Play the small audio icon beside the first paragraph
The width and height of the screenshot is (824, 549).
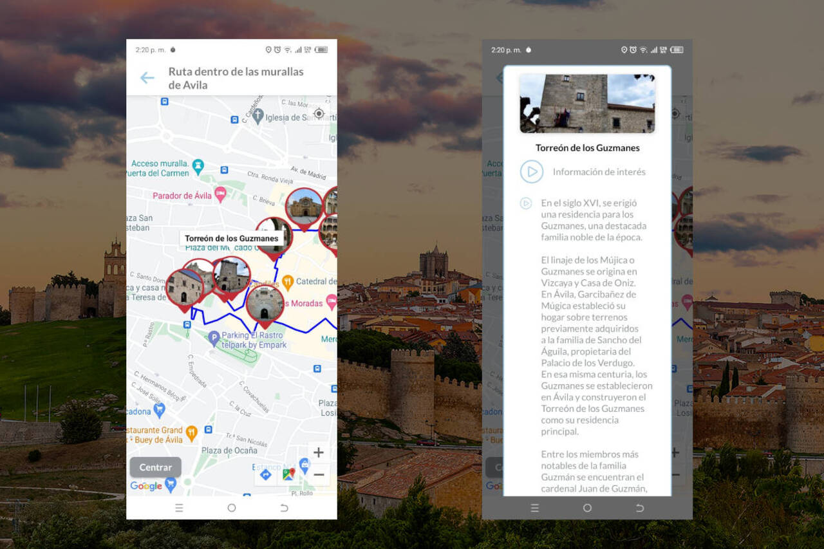point(526,203)
